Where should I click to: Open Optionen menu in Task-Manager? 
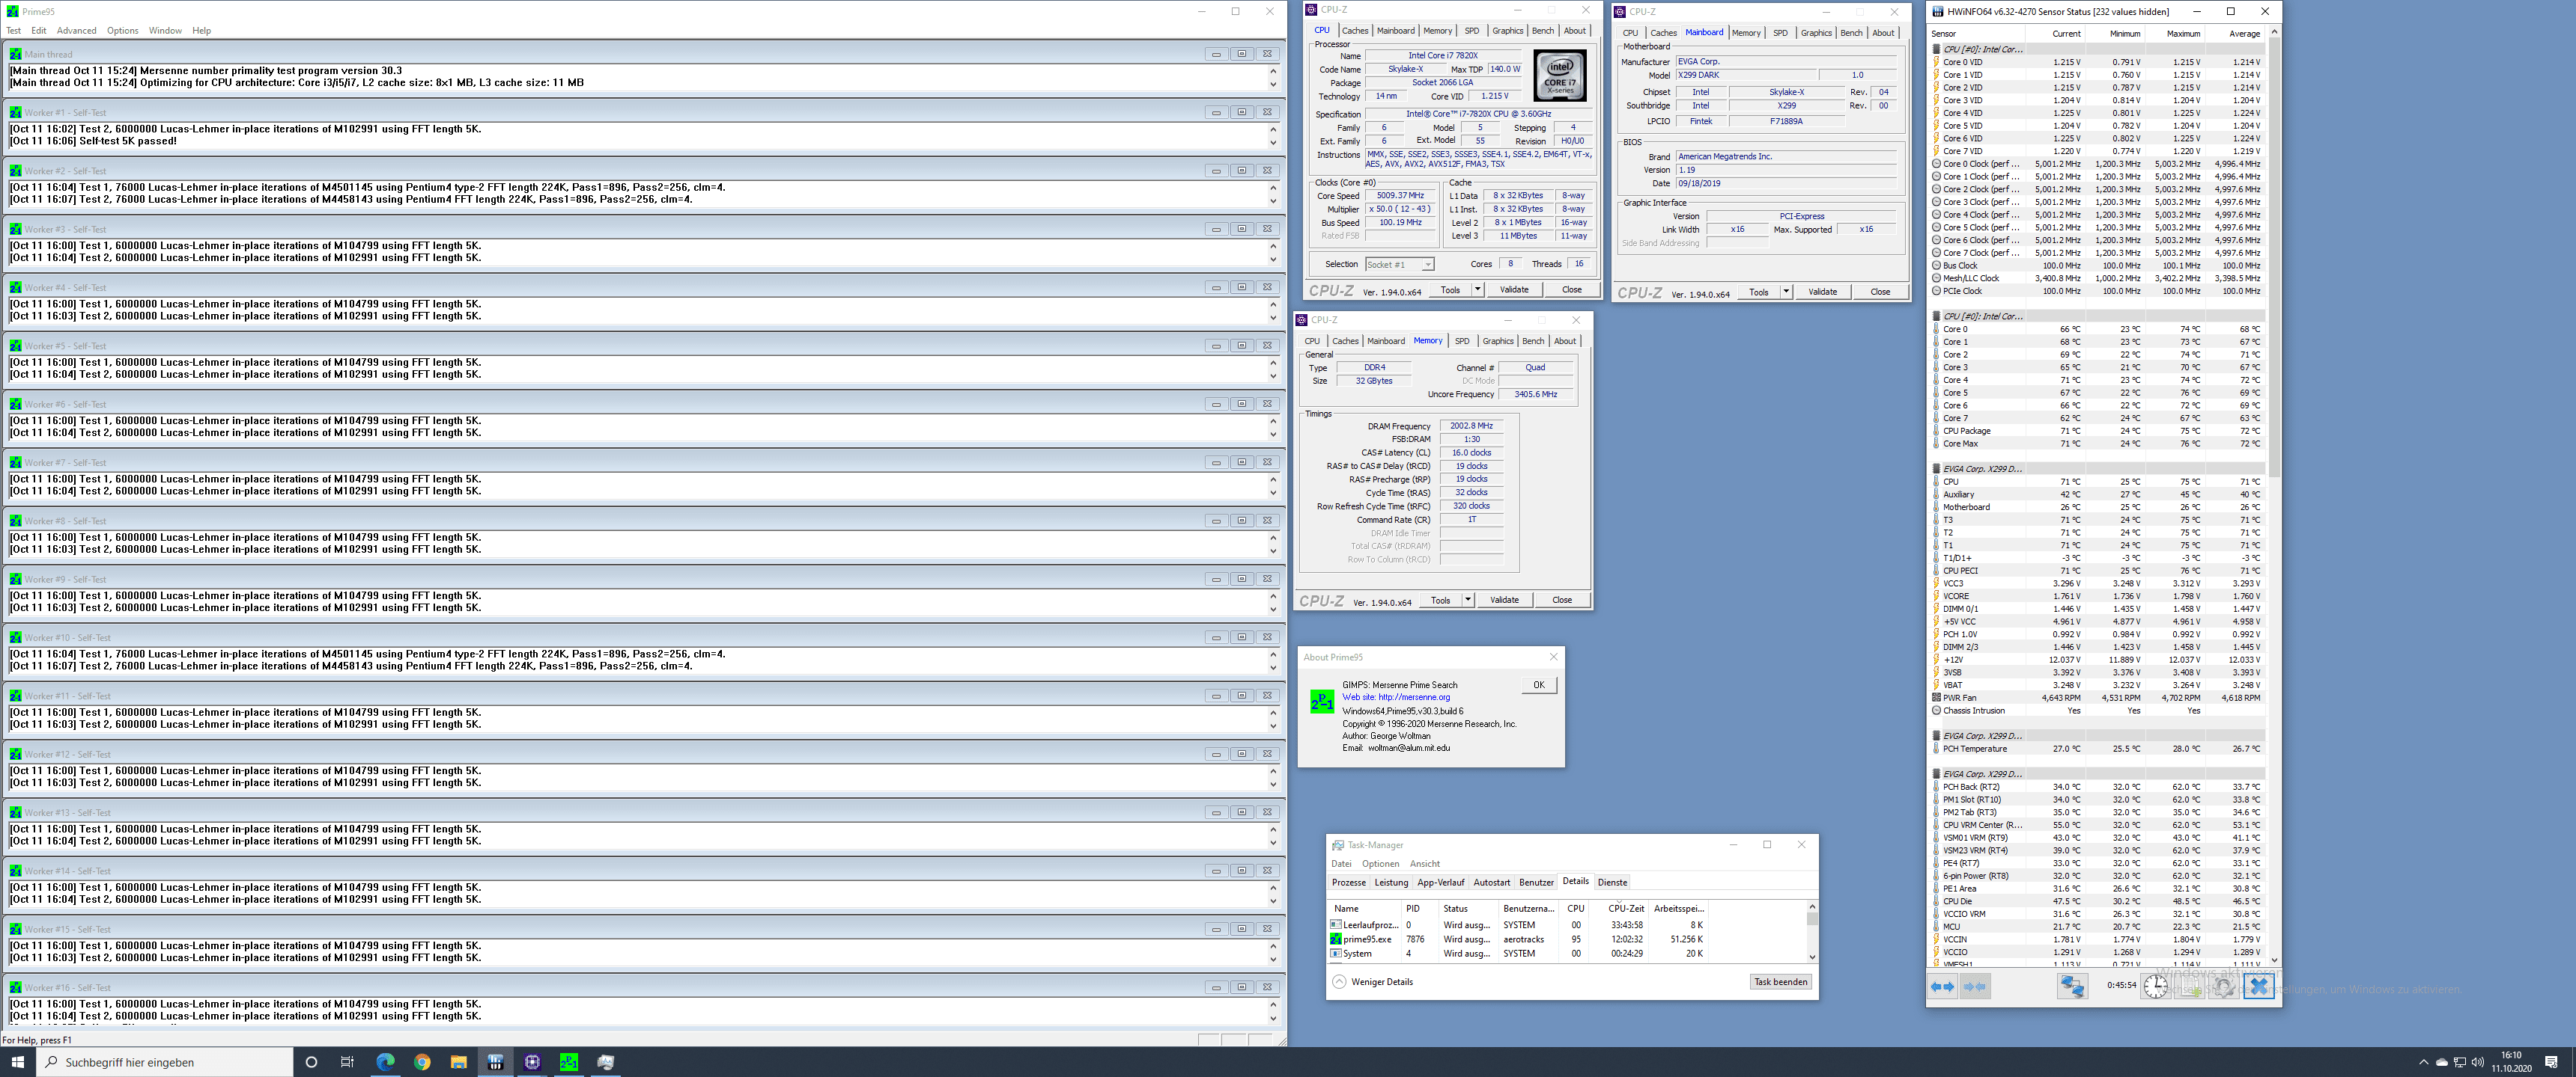tap(1380, 864)
